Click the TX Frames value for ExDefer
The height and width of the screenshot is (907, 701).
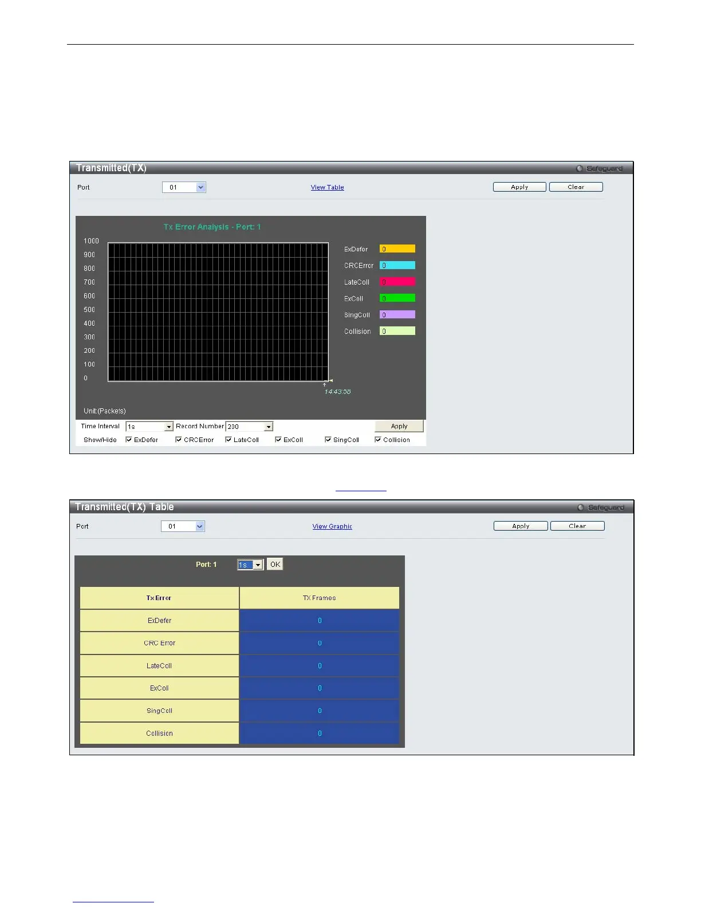tap(320, 621)
